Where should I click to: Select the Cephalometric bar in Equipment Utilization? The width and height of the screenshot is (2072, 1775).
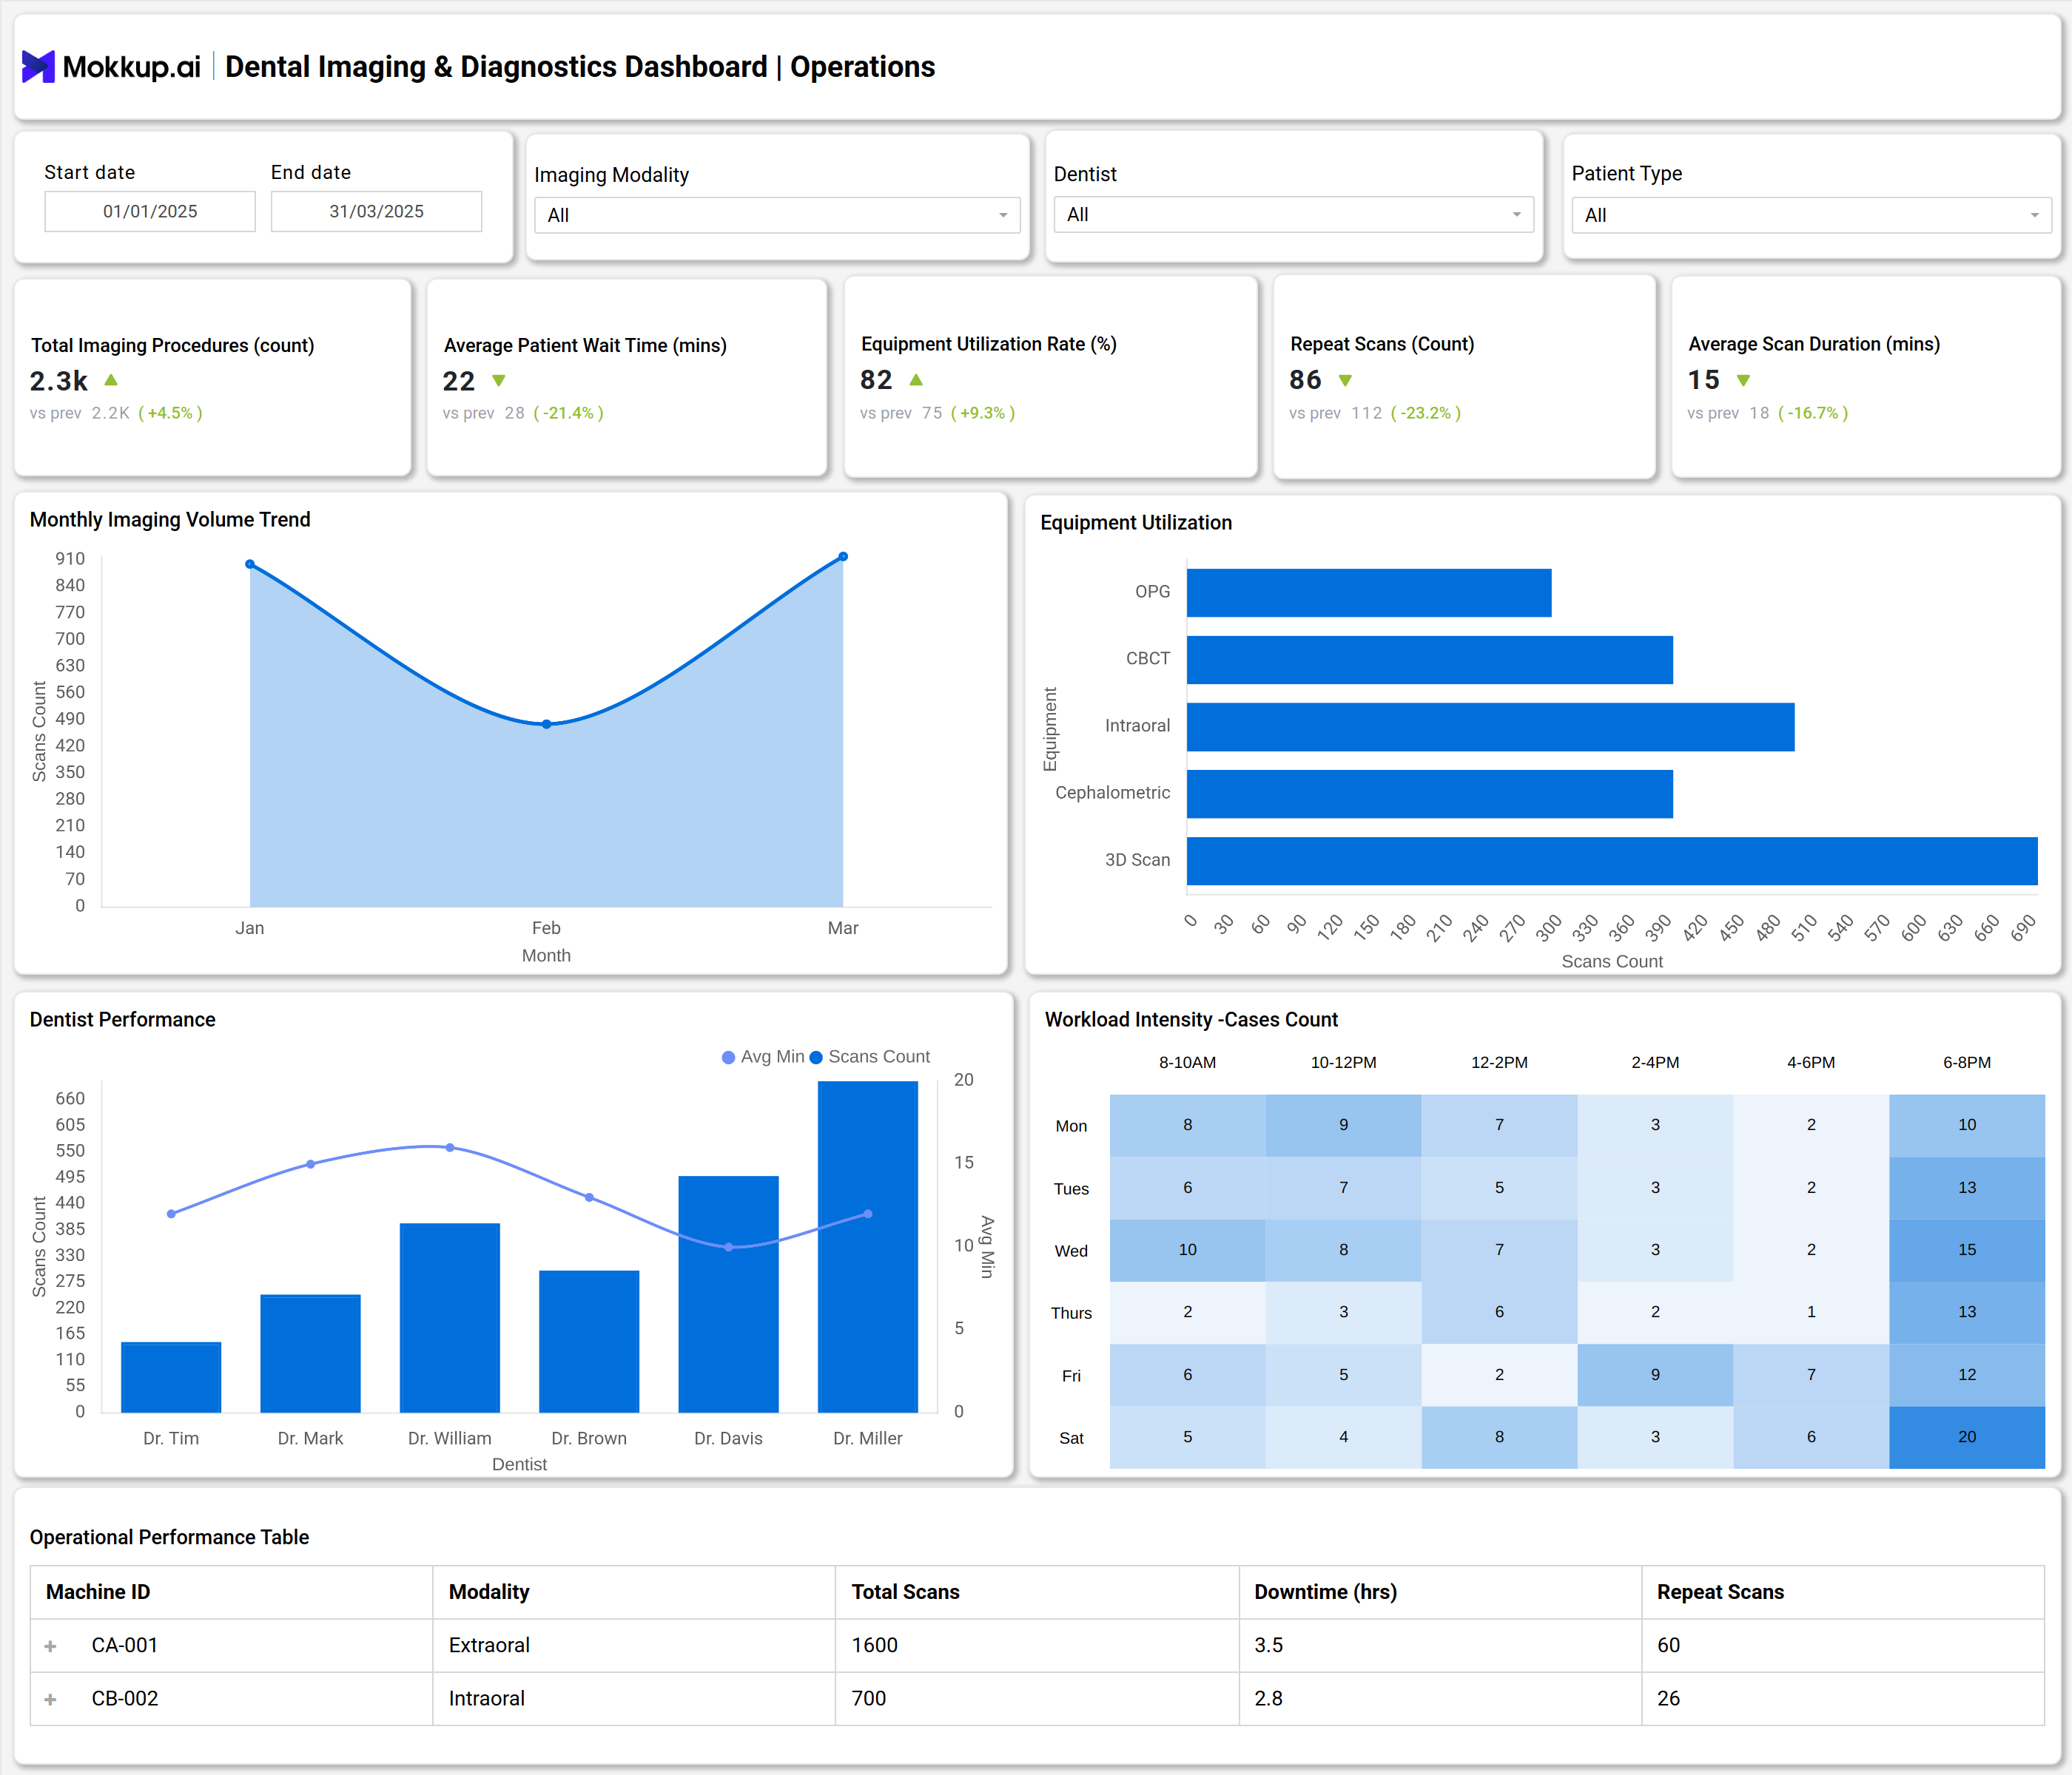(1430, 794)
